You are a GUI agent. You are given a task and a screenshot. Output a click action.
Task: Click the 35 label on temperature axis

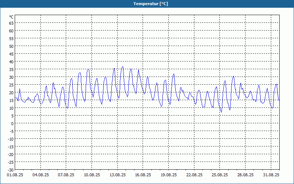pyautogui.click(x=11, y=70)
